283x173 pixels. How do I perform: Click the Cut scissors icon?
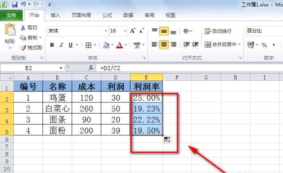[x=23, y=28]
